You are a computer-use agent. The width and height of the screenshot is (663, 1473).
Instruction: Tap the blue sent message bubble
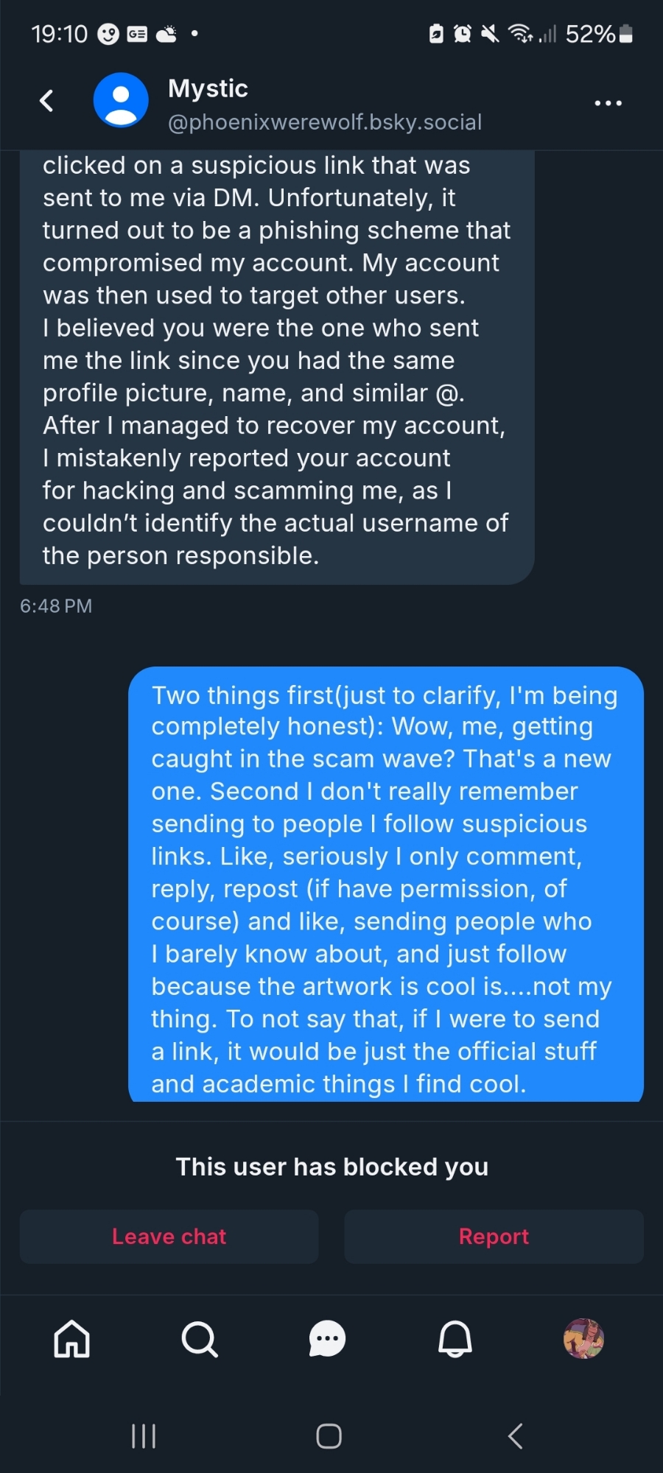385,884
